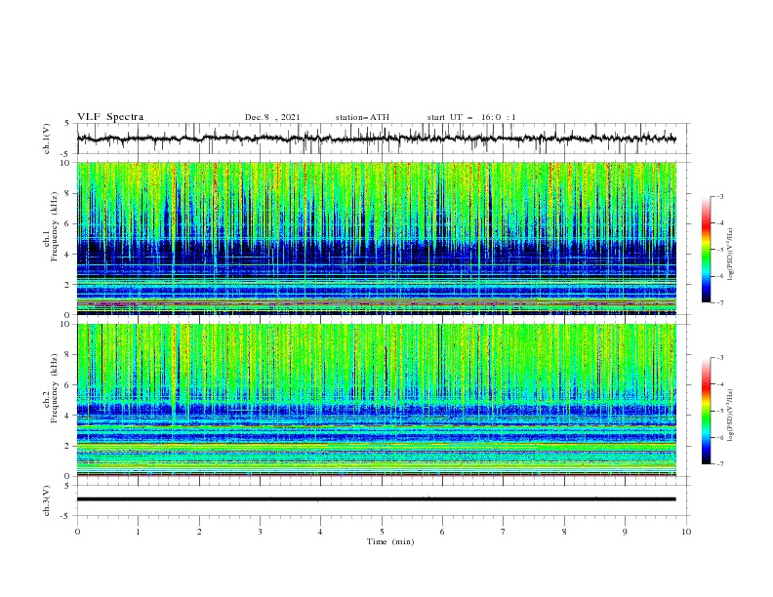773x597 pixels.
Task: Click the "-5" tick of ch.3(V) axis
Action: tap(66, 516)
